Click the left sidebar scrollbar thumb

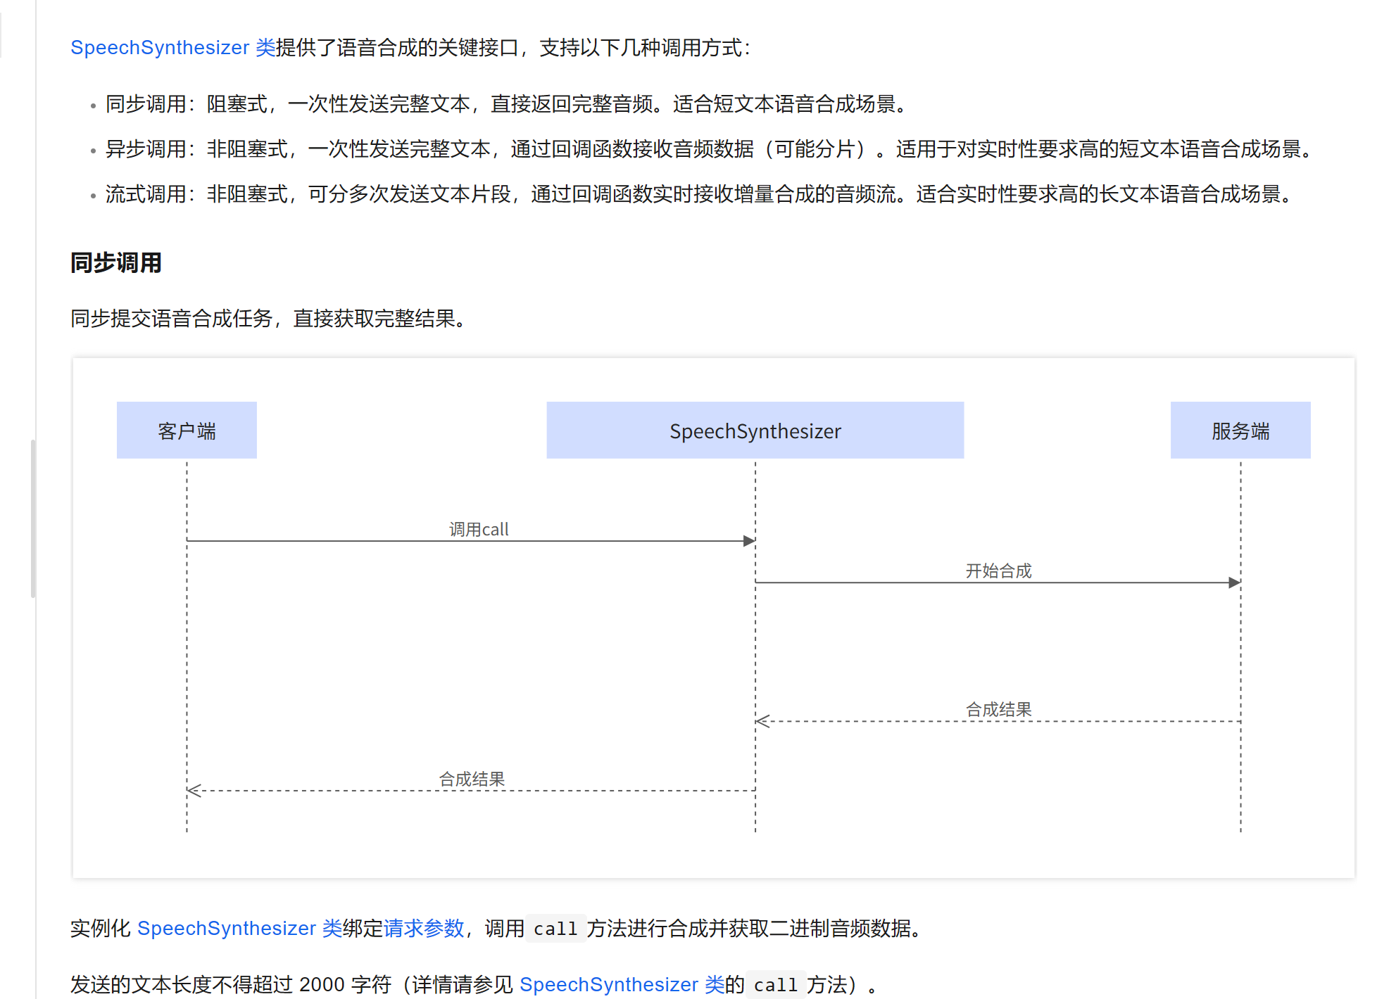pyautogui.click(x=33, y=518)
